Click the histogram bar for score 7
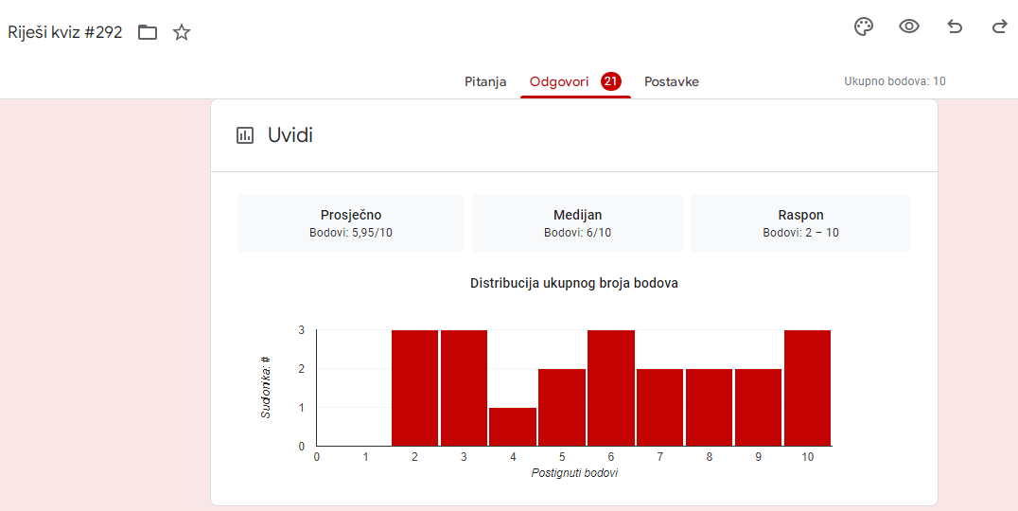The width and height of the screenshot is (1018, 511). pyautogui.click(x=659, y=407)
